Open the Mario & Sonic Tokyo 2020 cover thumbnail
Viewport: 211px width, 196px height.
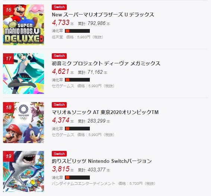click(23, 123)
